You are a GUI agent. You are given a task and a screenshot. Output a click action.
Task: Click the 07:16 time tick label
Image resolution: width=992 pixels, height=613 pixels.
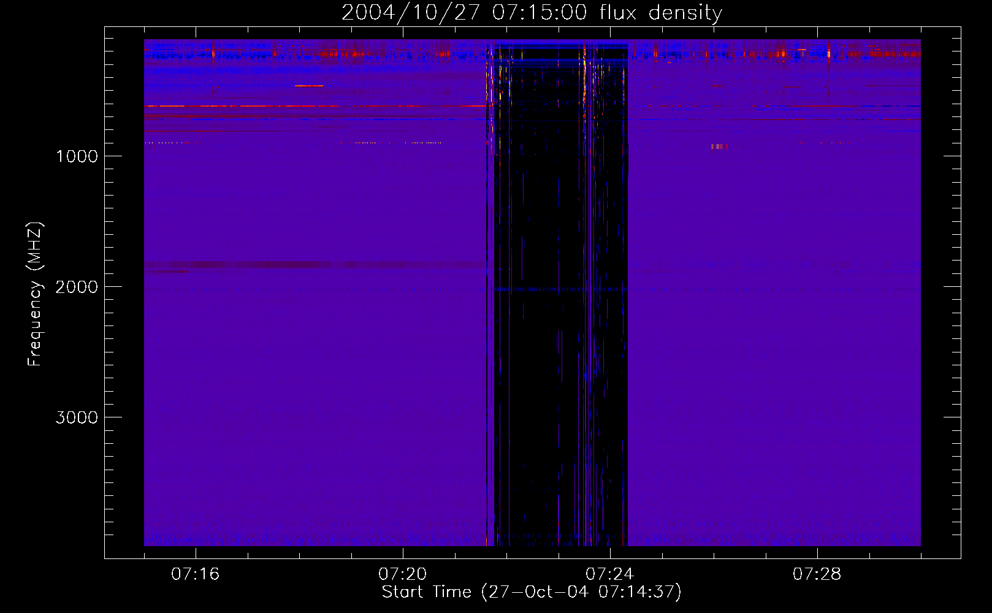(196, 574)
